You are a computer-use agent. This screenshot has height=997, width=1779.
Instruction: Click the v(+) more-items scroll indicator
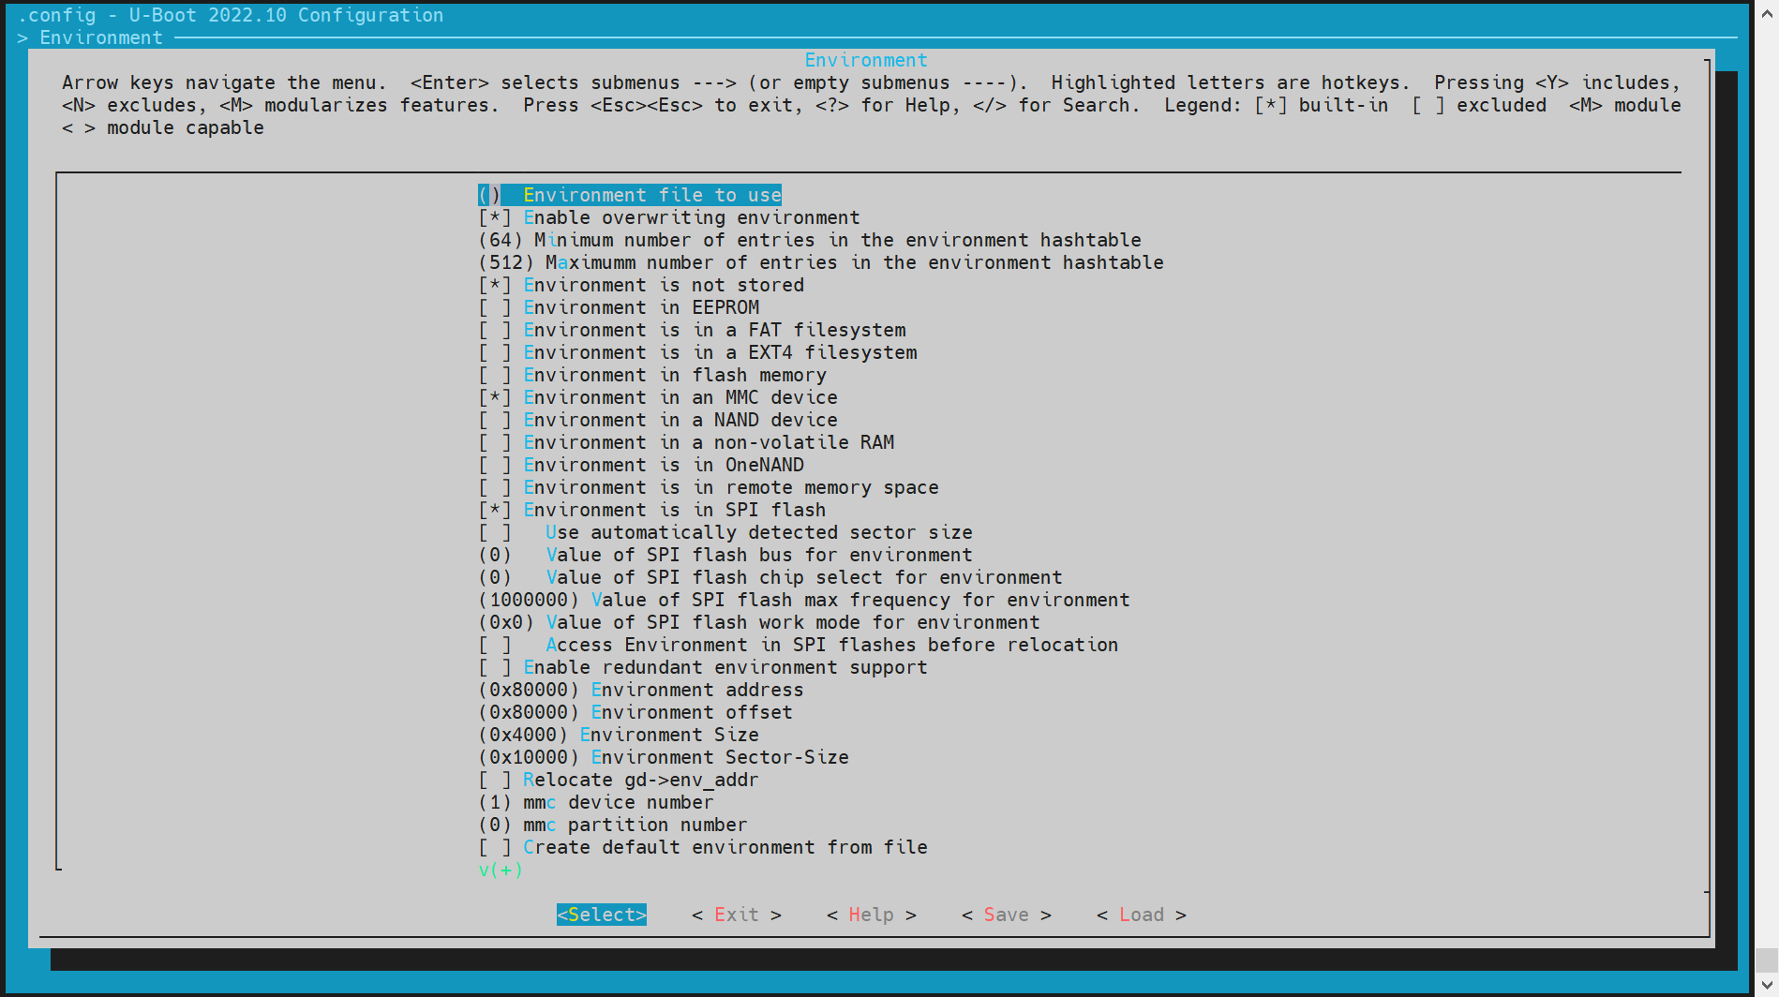point(501,870)
